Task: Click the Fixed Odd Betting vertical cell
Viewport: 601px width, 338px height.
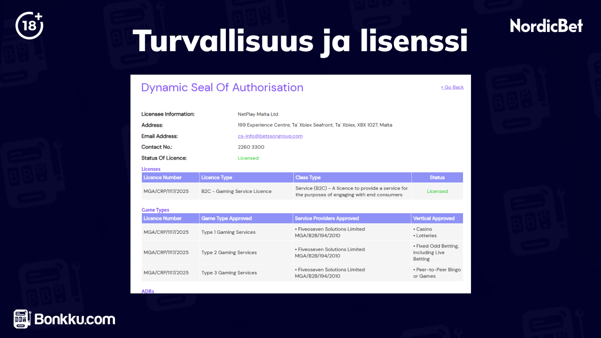Action: (x=436, y=253)
